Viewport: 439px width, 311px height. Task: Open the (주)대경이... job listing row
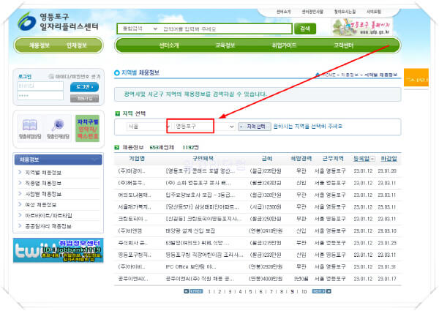[x=258, y=171]
